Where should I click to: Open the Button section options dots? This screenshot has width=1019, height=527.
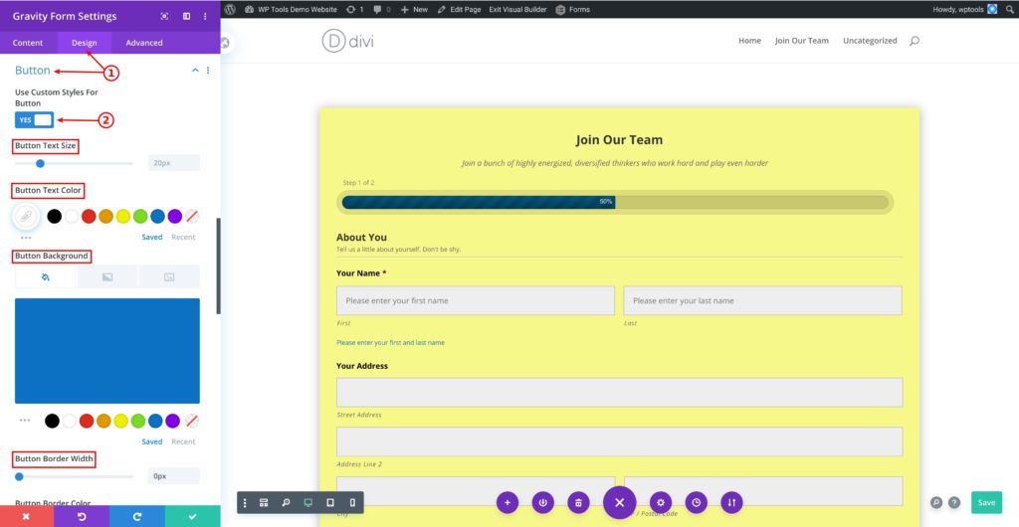tap(208, 70)
